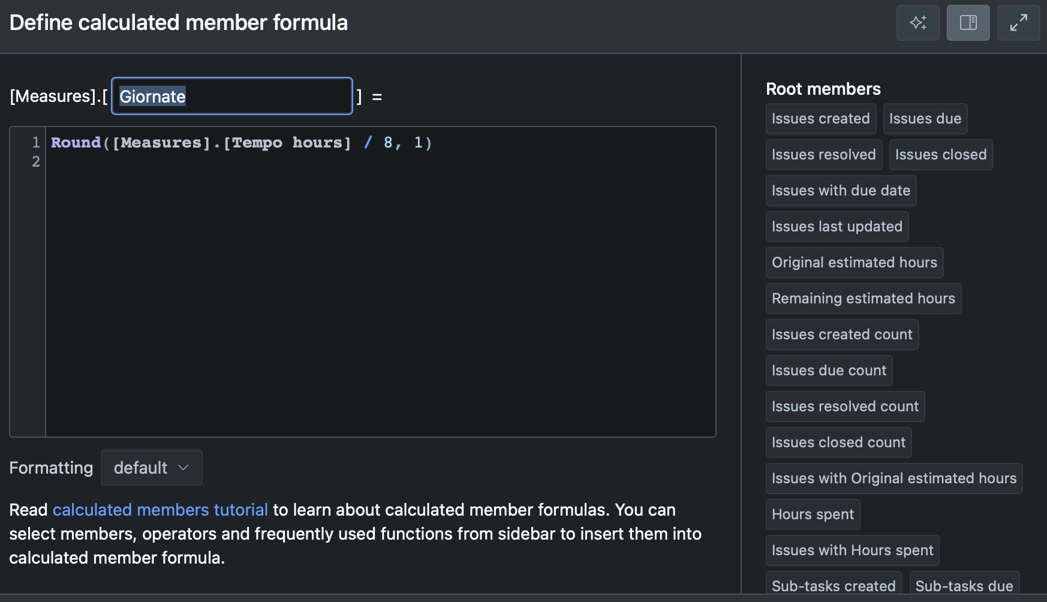Choose the Issues resolved count member
Viewport: 1047px width, 602px height.
point(845,407)
